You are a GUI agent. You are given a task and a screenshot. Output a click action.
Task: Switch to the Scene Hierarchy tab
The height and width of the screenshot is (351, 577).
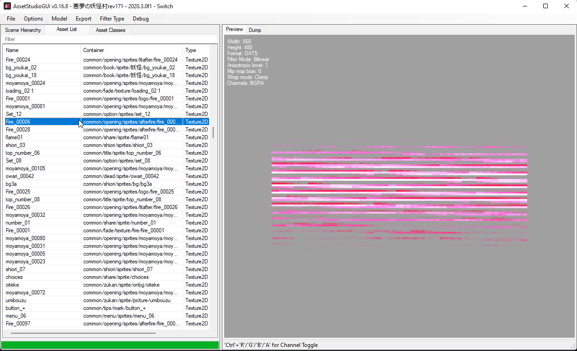tap(23, 30)
